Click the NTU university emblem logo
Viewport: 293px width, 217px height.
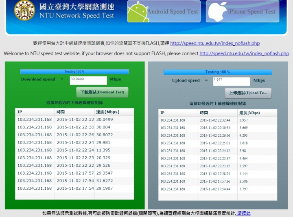click(24, 10)
